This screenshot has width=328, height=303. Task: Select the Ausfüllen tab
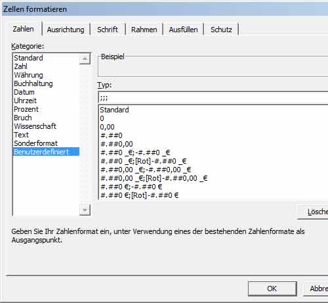click(183, 30)
